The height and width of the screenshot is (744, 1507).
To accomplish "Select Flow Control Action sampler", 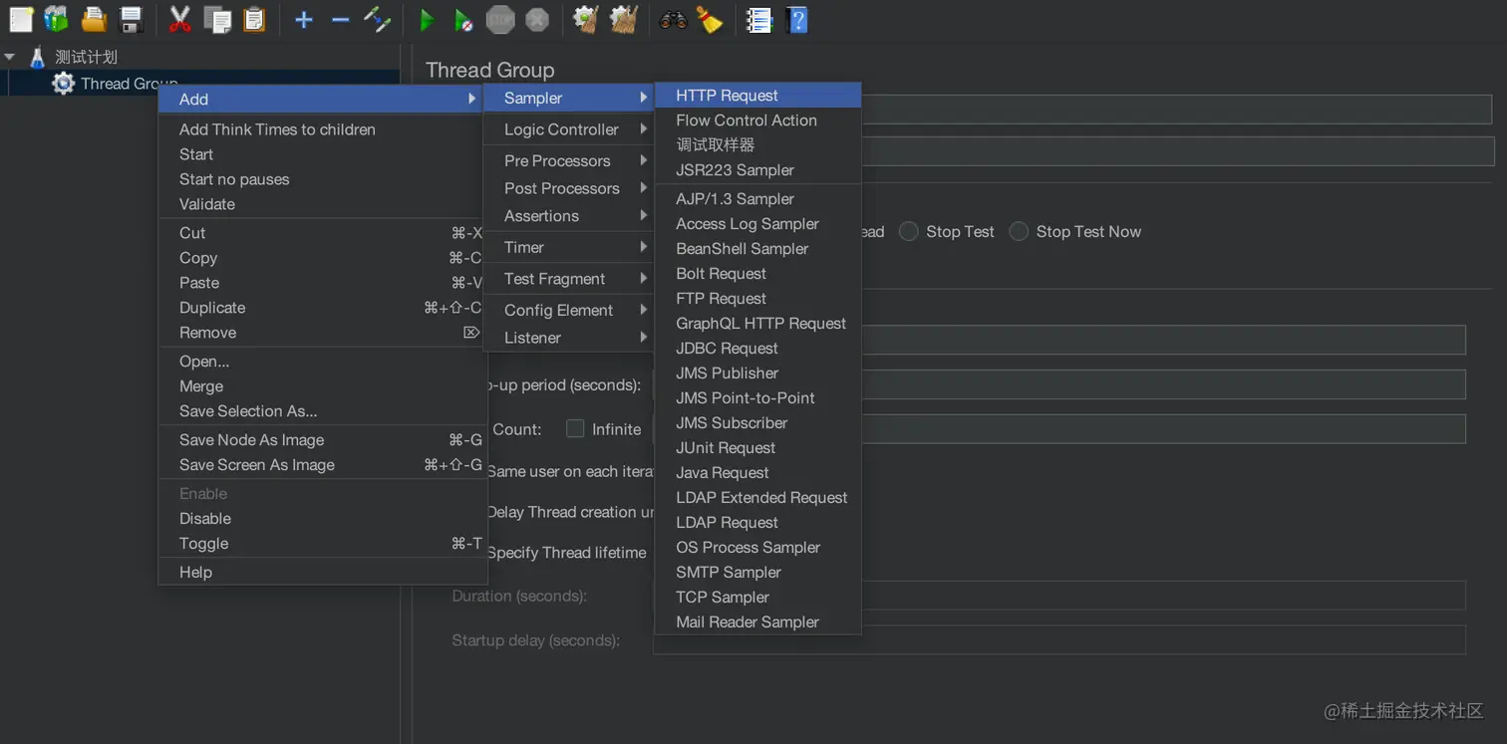I will coord(758,121).
